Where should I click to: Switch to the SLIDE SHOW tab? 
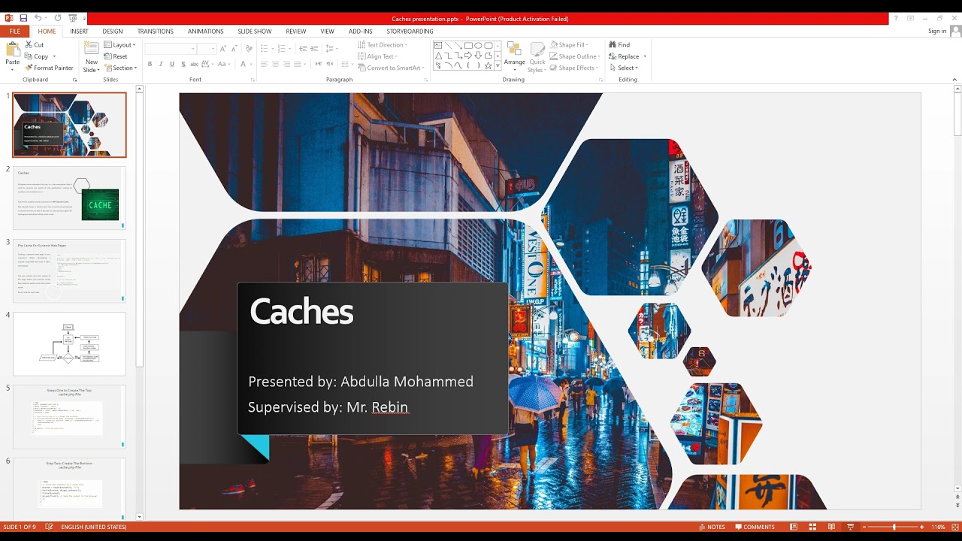[x=255, y=32]
